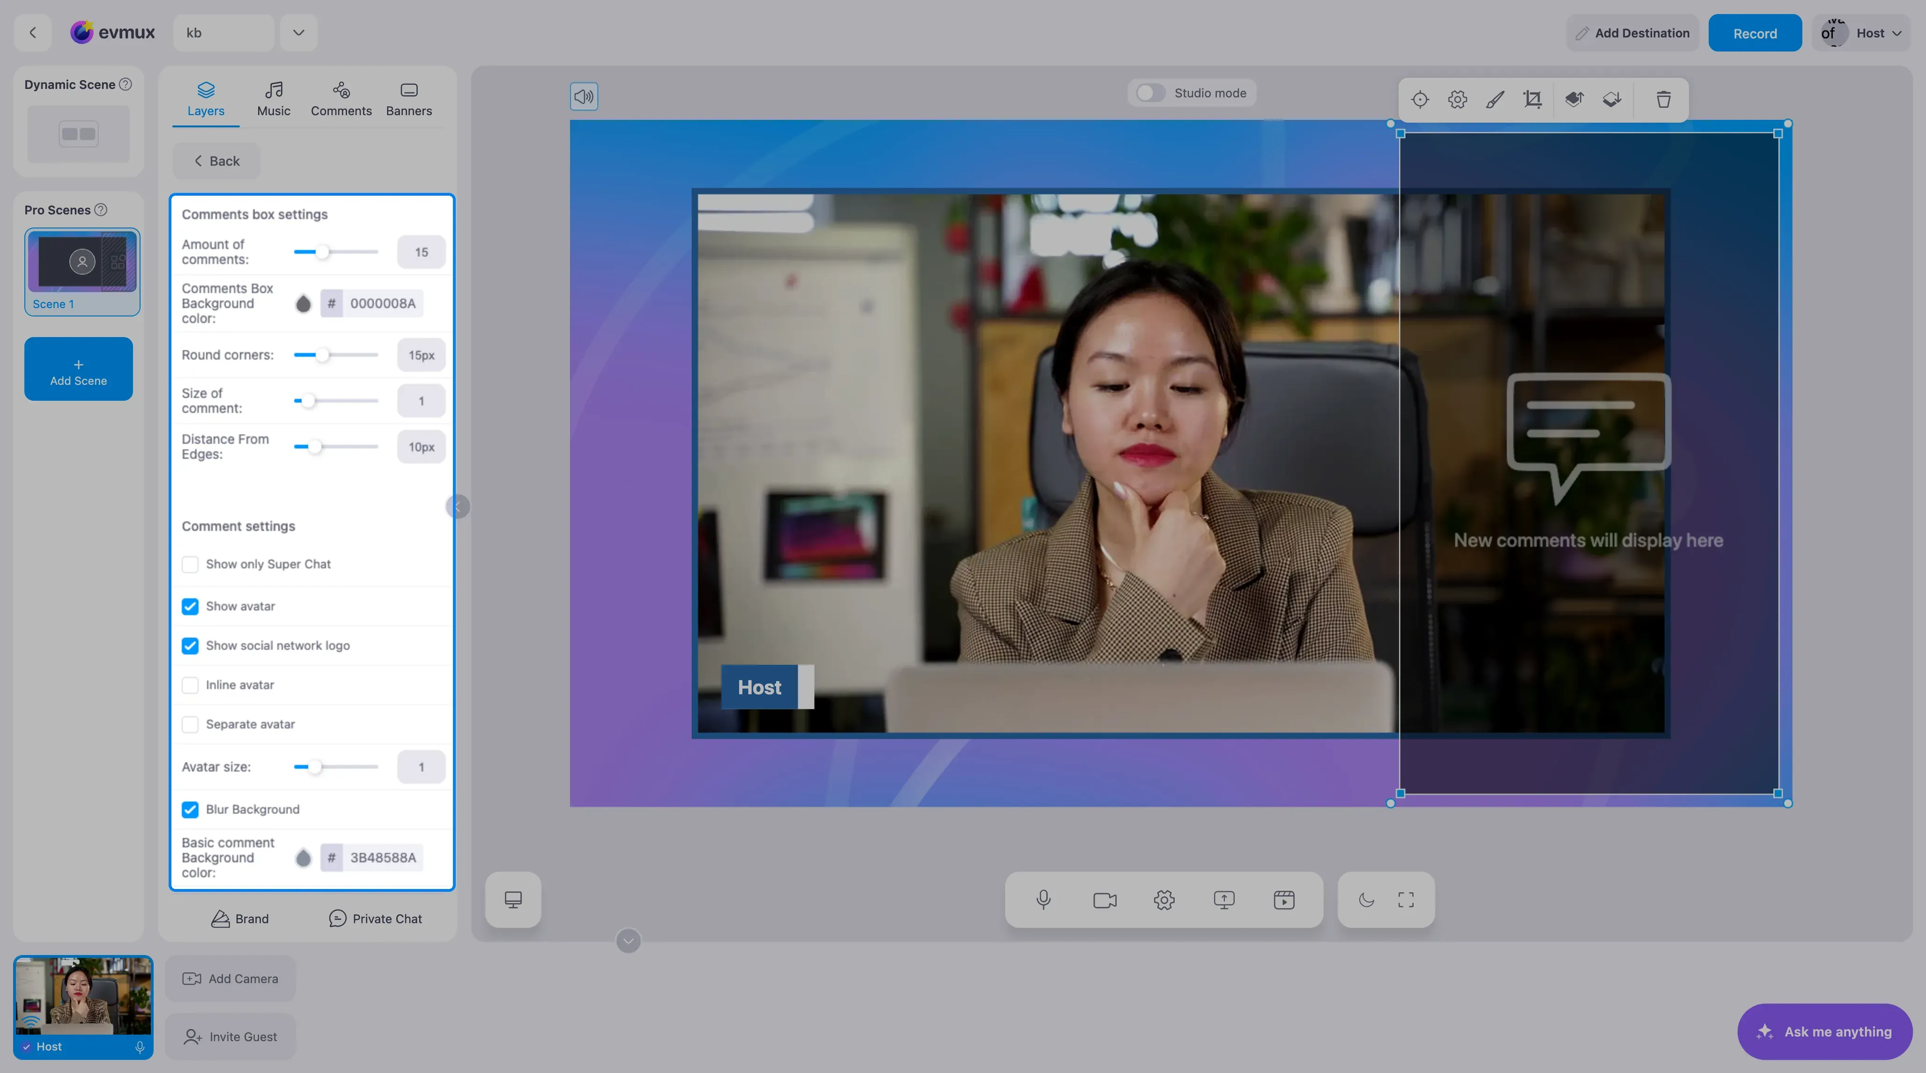Delete selected layer with trash icon

(1664, 99)
